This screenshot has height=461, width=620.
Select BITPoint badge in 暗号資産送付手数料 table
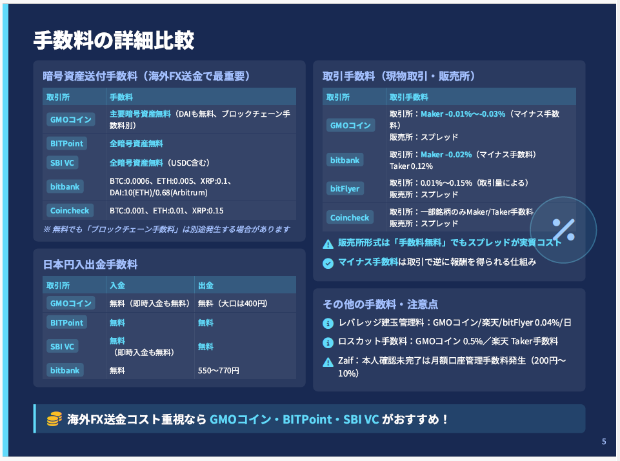pyautogui.click(x=67, y=143)
